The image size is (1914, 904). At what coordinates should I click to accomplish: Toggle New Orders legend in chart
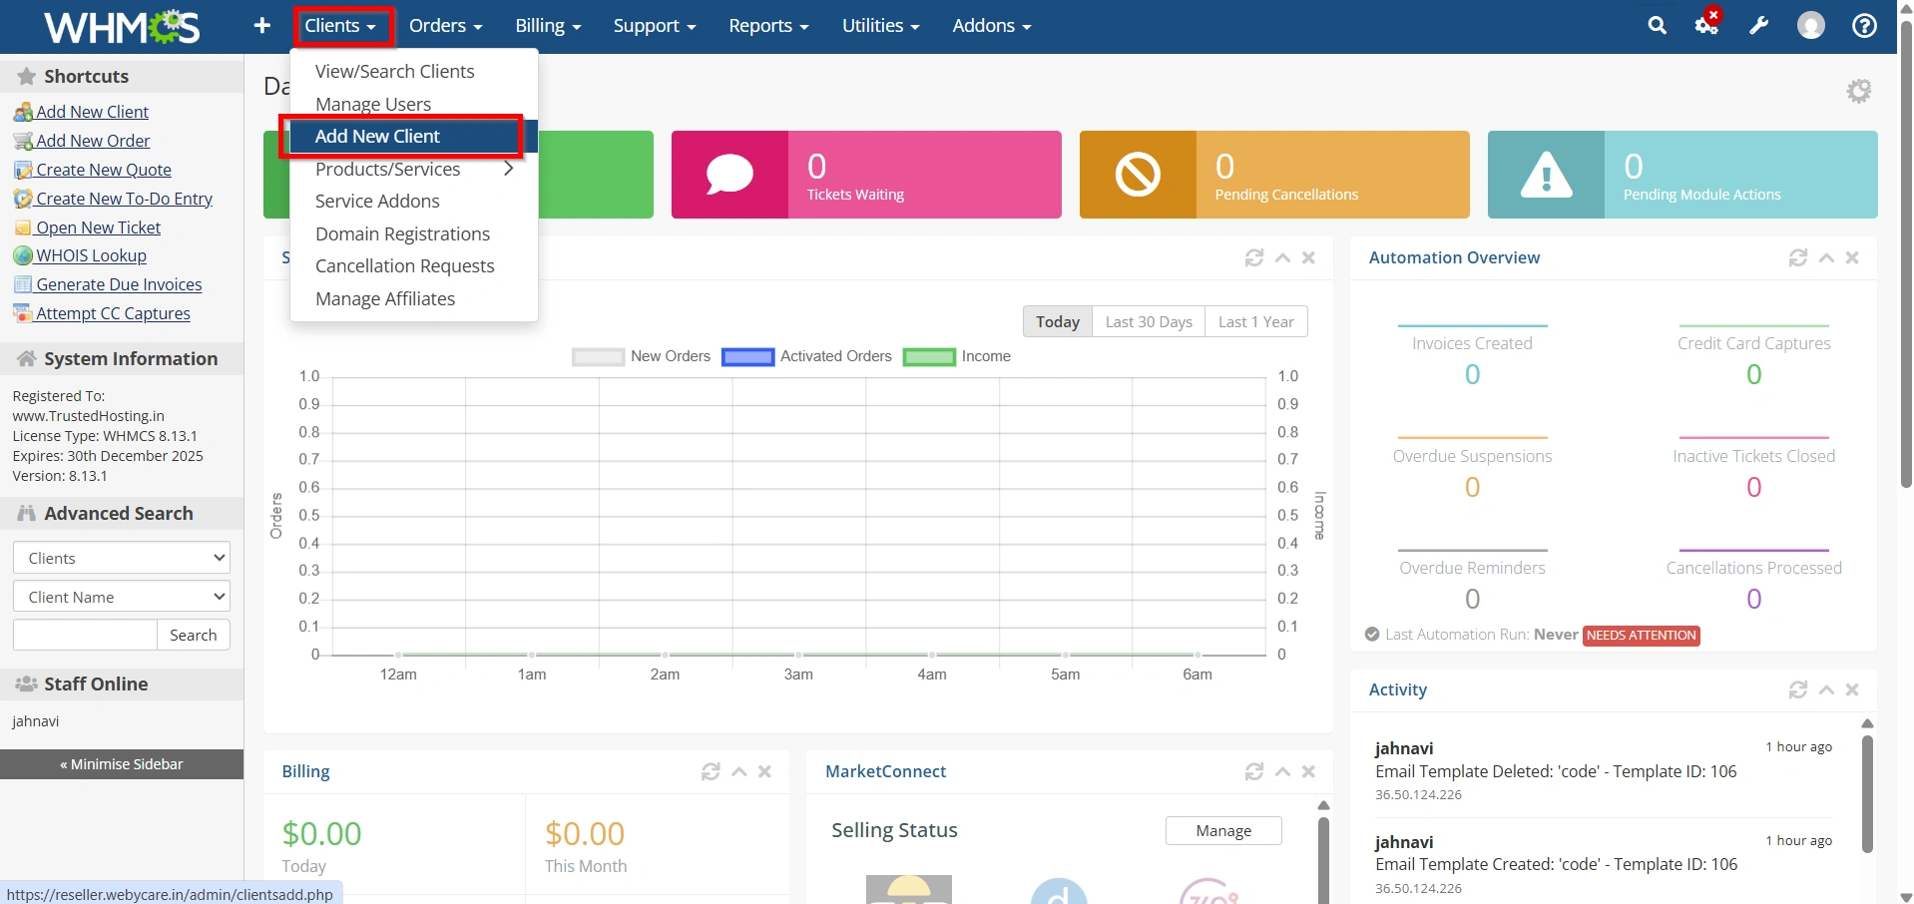pyautogui.click(x=641, y=356)
